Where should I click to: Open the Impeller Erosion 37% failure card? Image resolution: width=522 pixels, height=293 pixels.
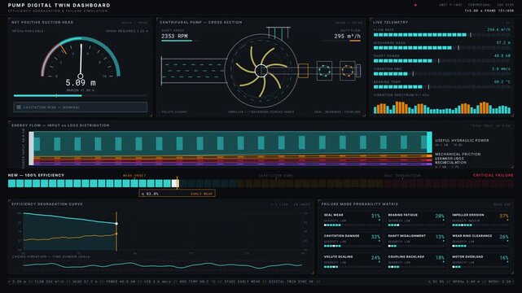click(x=480, y=221)
